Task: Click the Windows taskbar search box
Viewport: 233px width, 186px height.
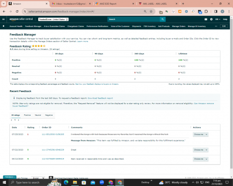Action: [27, 182]
